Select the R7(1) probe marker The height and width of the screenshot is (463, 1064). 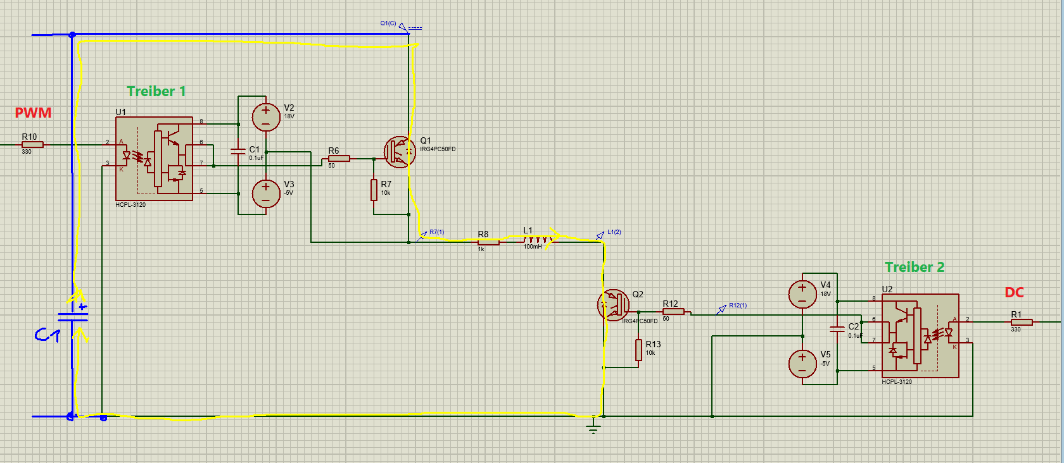[x=422, y=235]
